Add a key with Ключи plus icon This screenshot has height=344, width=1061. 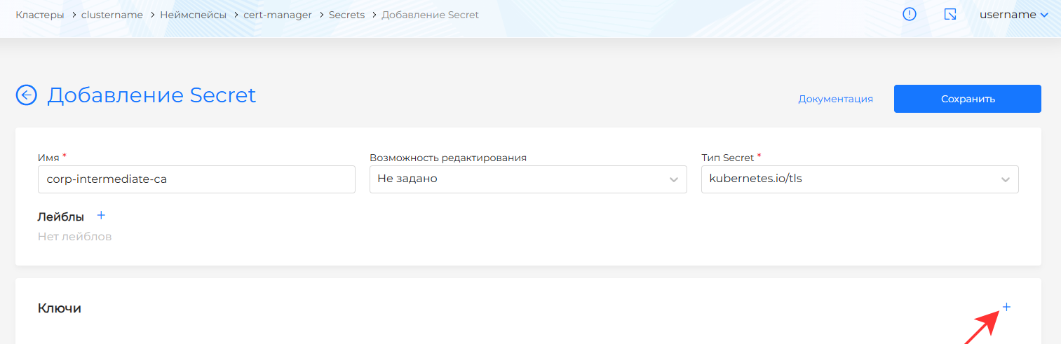point(1006,307)
